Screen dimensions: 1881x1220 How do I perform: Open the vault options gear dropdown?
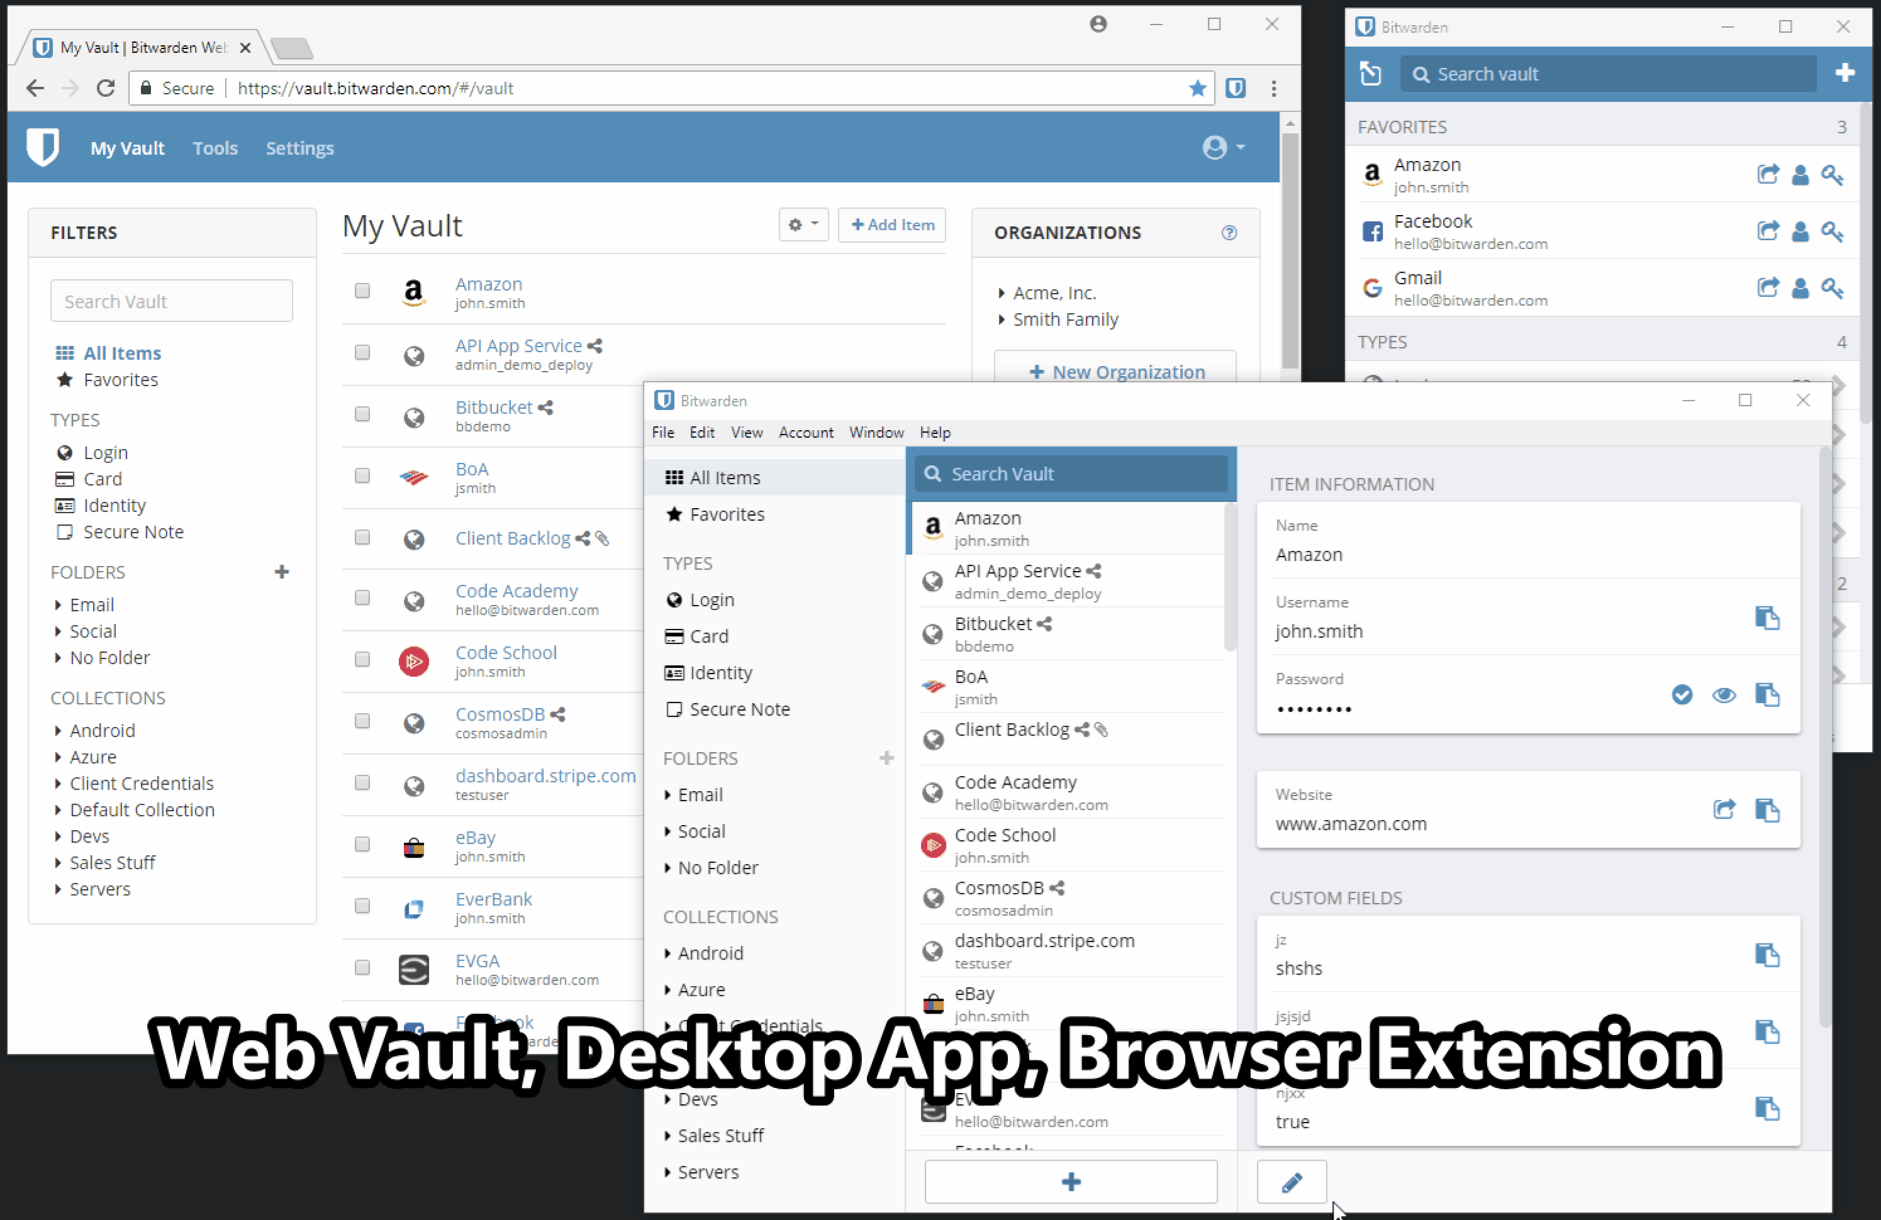tap(803, 225)
